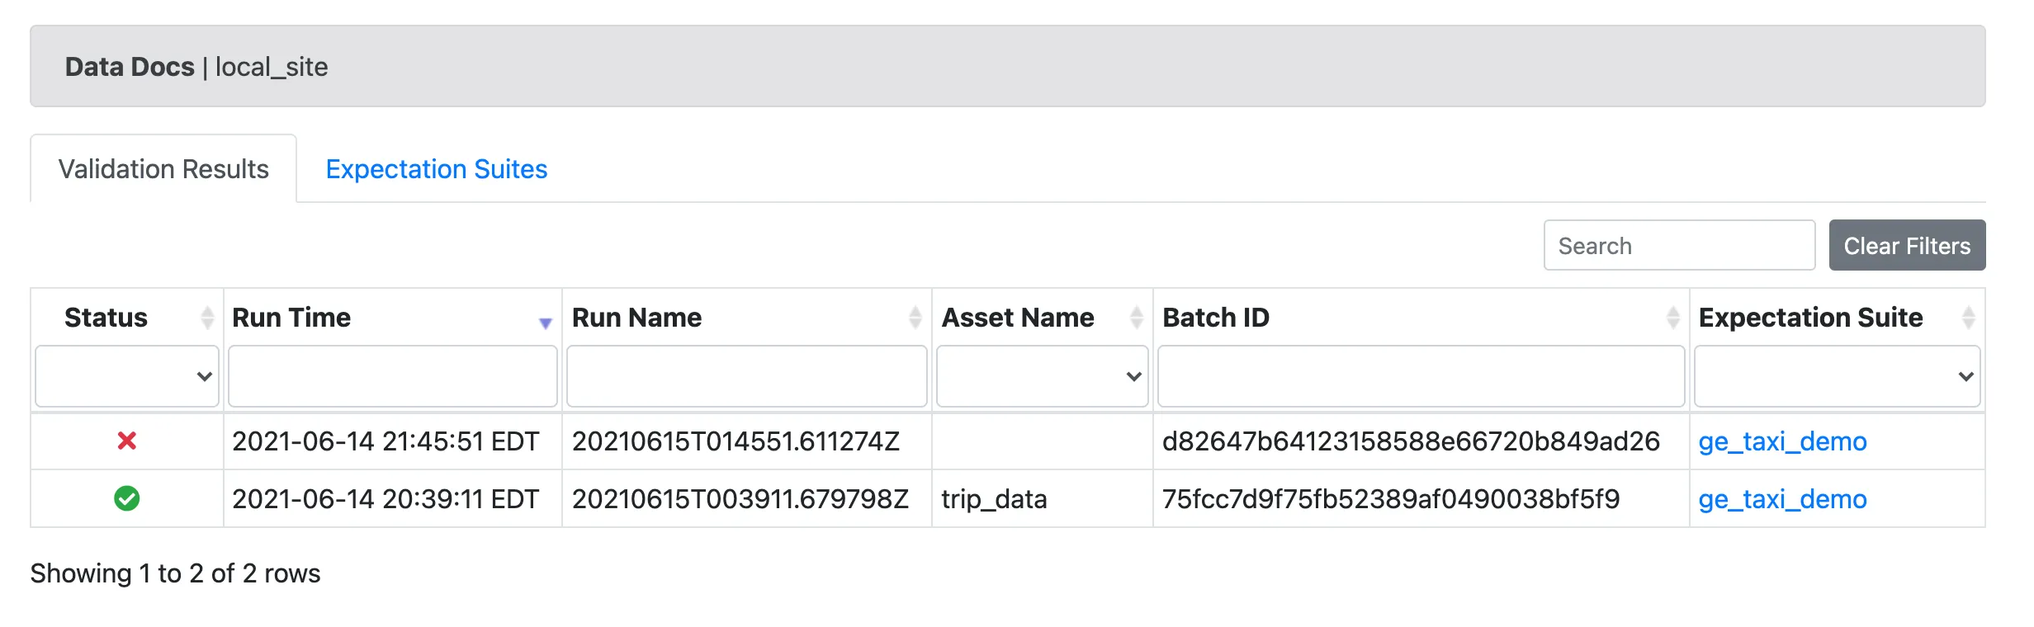Click the Run Name filter text box
The image size is (2034, 627).
[746, 376]
